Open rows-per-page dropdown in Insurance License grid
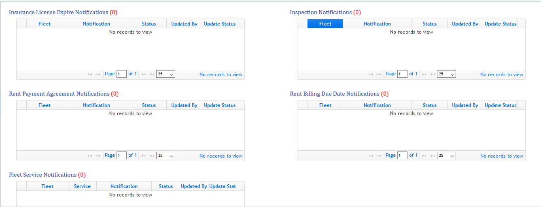Image resolution: width=541 pixels, height=207 pixels. [165, 75]
